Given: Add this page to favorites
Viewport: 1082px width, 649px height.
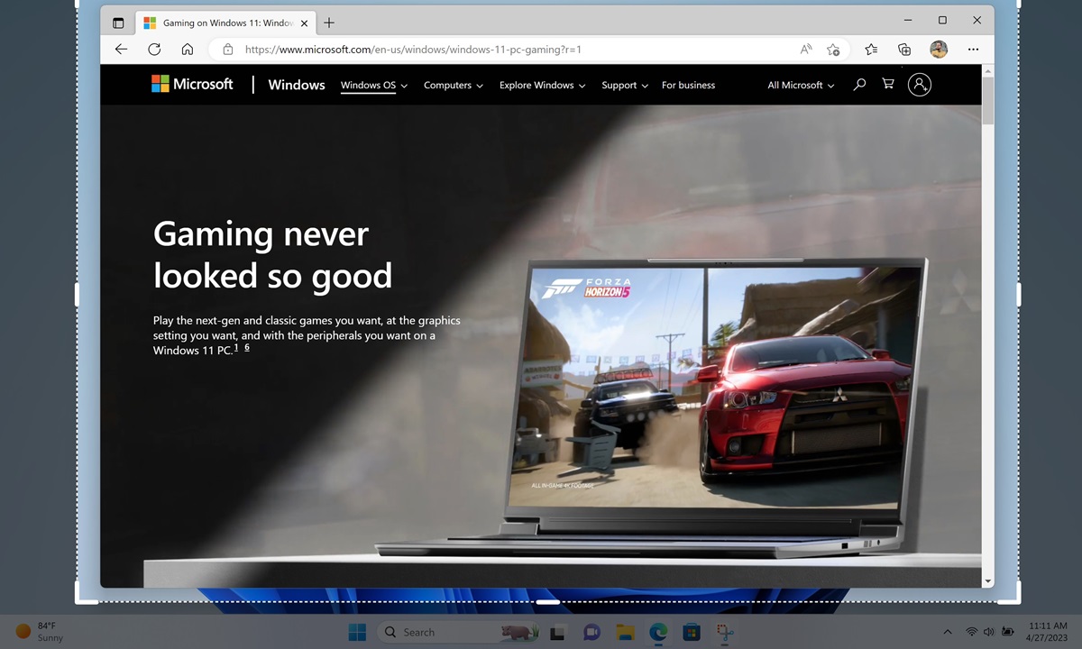Looking at the screenshot, I should pos(833,50).
